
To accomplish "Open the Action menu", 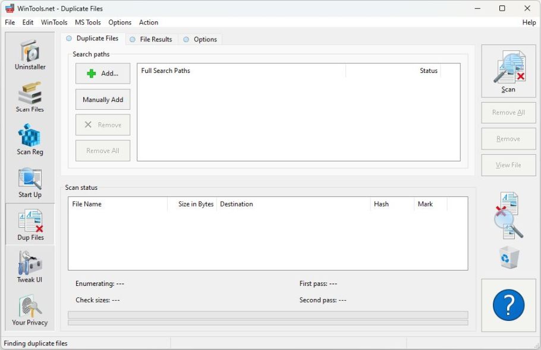I will (x=148, y=22).
